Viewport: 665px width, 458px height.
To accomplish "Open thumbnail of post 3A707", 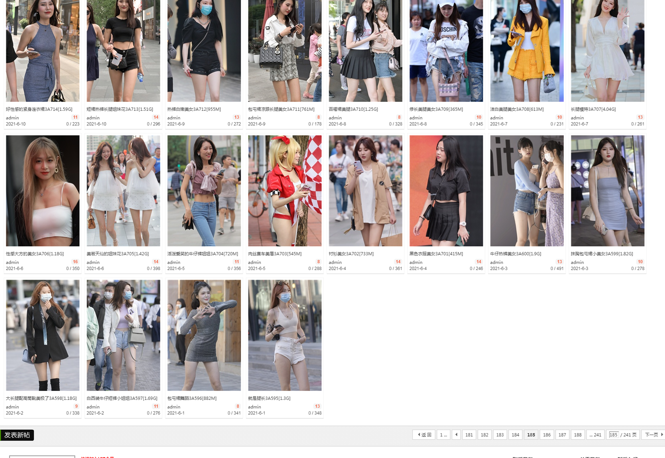I will (608, 51).
